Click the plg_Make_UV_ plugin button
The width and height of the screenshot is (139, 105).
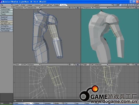click(x=6, y=24)
